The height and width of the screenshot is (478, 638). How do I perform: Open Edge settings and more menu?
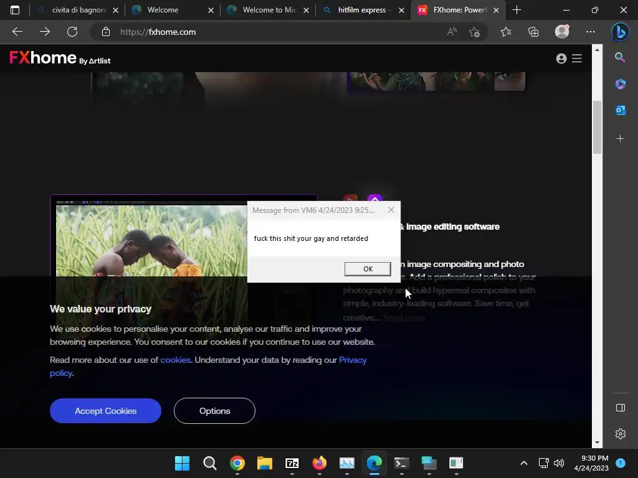pyautogui.click(x=591, y=32)
